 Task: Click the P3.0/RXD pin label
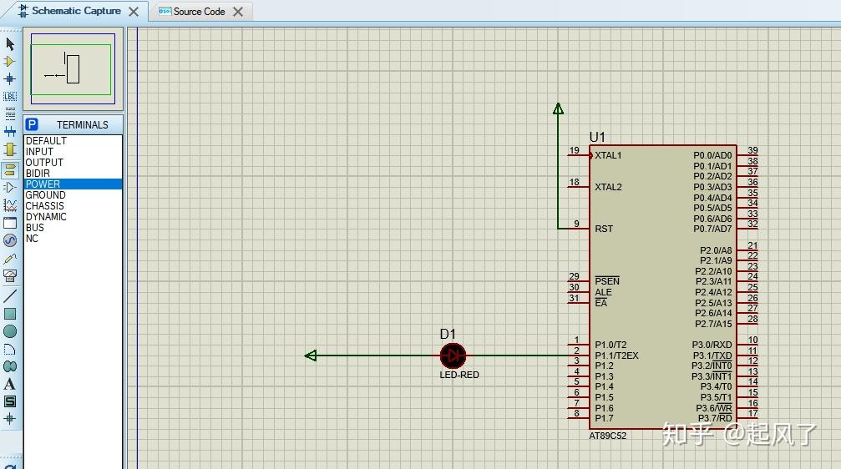tap(712, 345)
